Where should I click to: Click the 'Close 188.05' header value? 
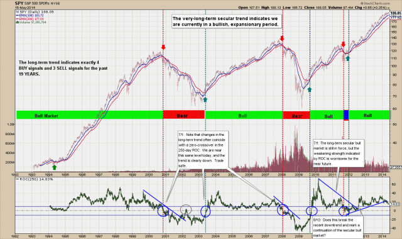pos(315,8)
